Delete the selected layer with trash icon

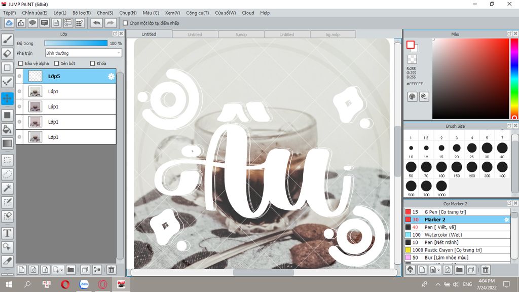112,270
